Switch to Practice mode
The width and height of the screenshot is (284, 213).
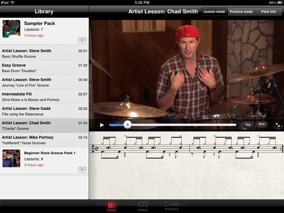[x=241, y=12]
